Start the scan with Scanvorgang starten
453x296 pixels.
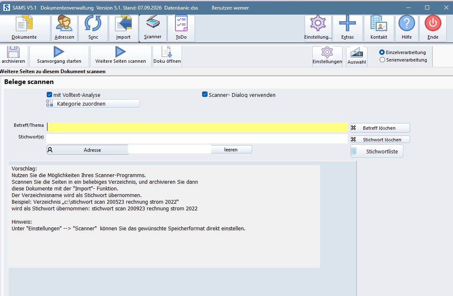click(x=59, y=56)
